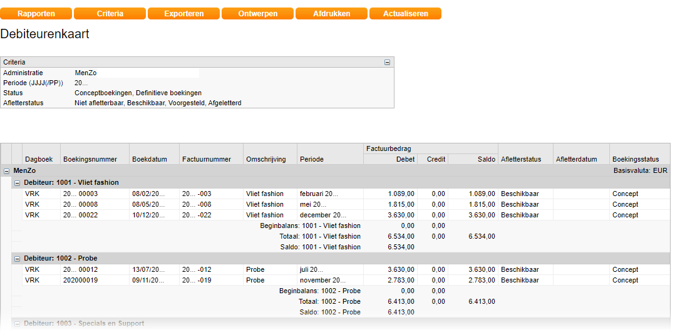The image size is (675, 332).
Task: Collapse Debiteur 1003 Specials en Support group
Action: coord(17,324)
